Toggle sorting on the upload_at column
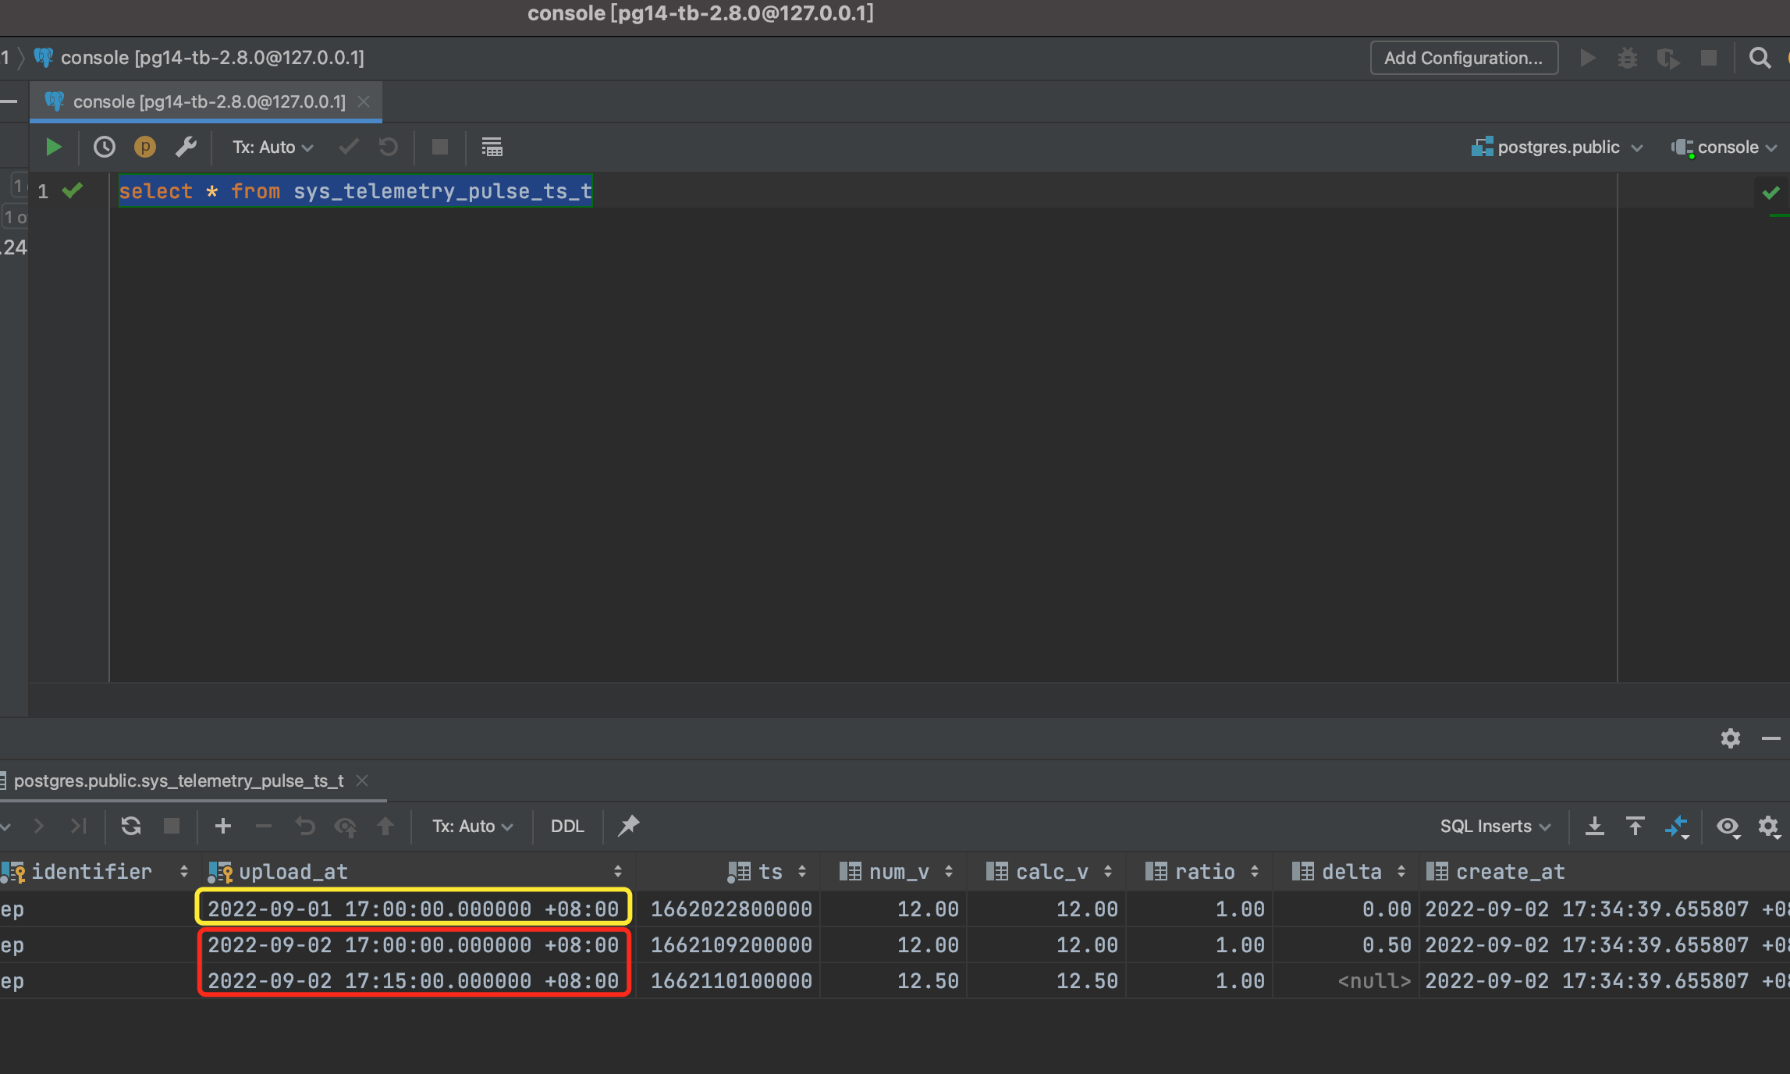1790x1074 pixels. pos(618,871)
